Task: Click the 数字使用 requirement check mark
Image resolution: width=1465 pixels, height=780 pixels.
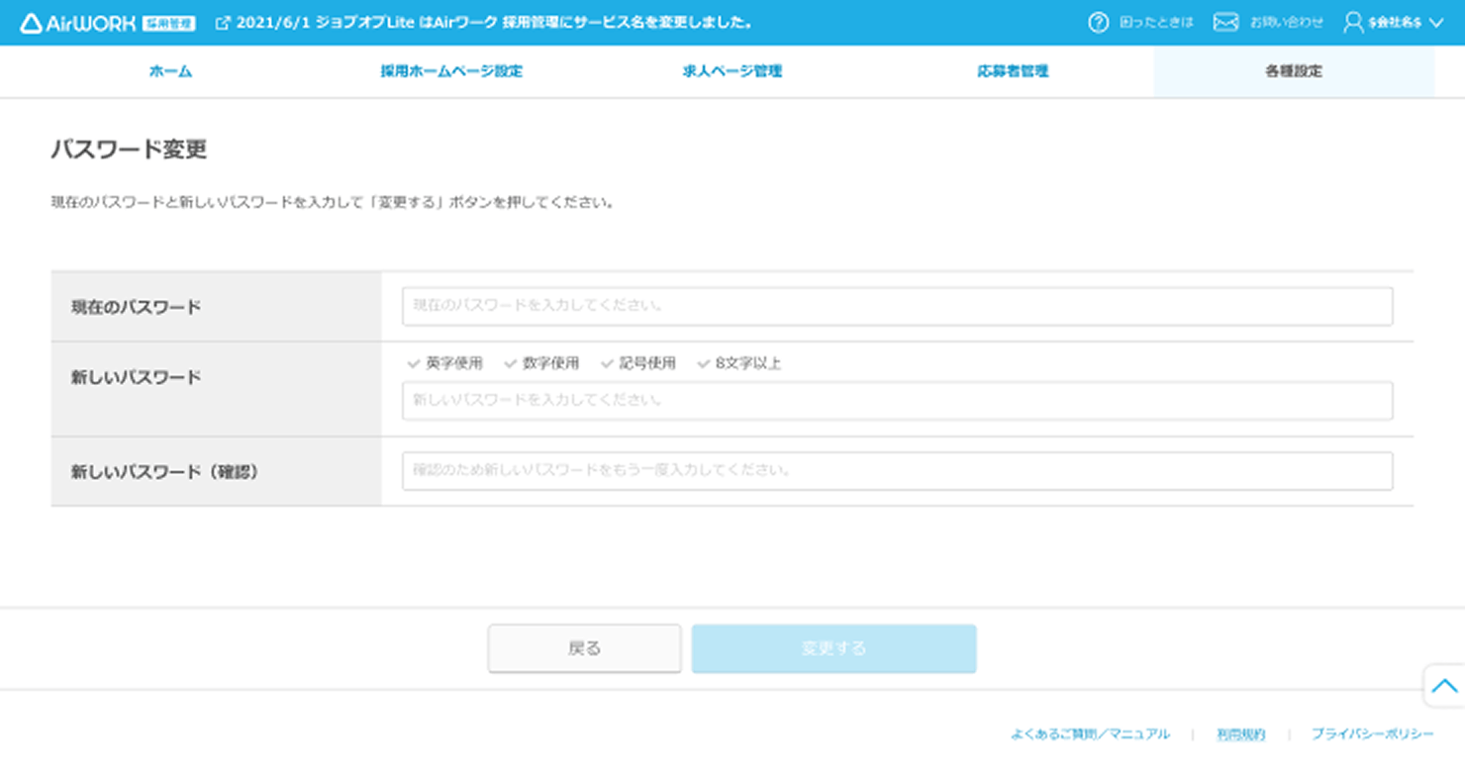Action: click(511, 363)
